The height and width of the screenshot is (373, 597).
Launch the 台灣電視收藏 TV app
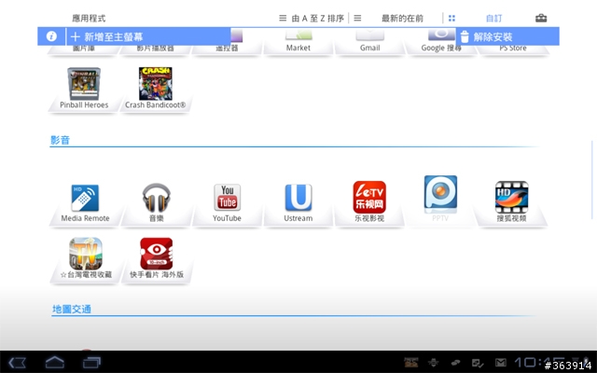pyautogui.click(x=86, y=258)
